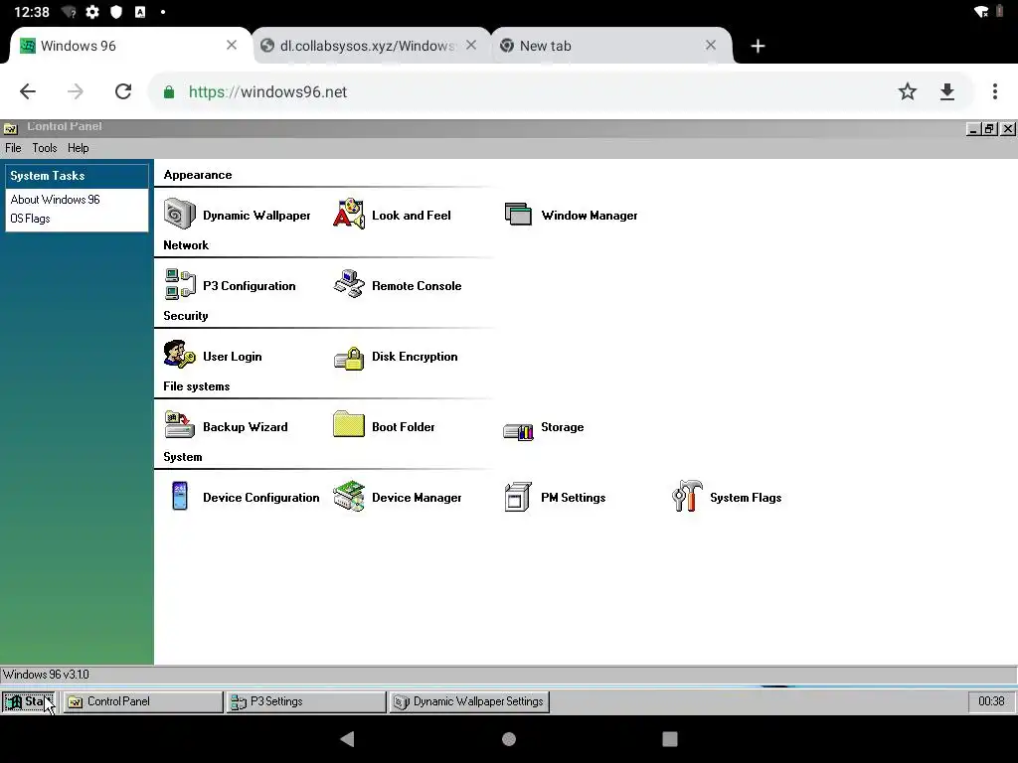
Task: Open the P3 Configuration icon
Action: tap(180, 285)
